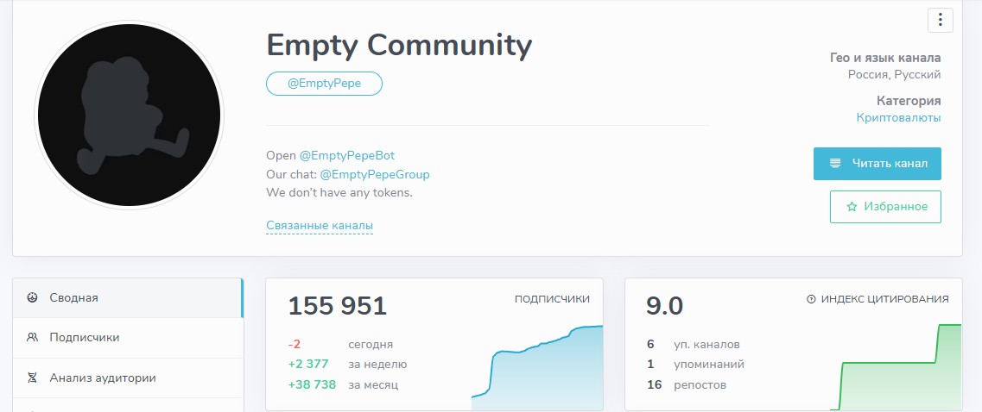Screen dimensions: 982x412
Task: Click the 16 репостов row
Action: (x=687, y=384)
